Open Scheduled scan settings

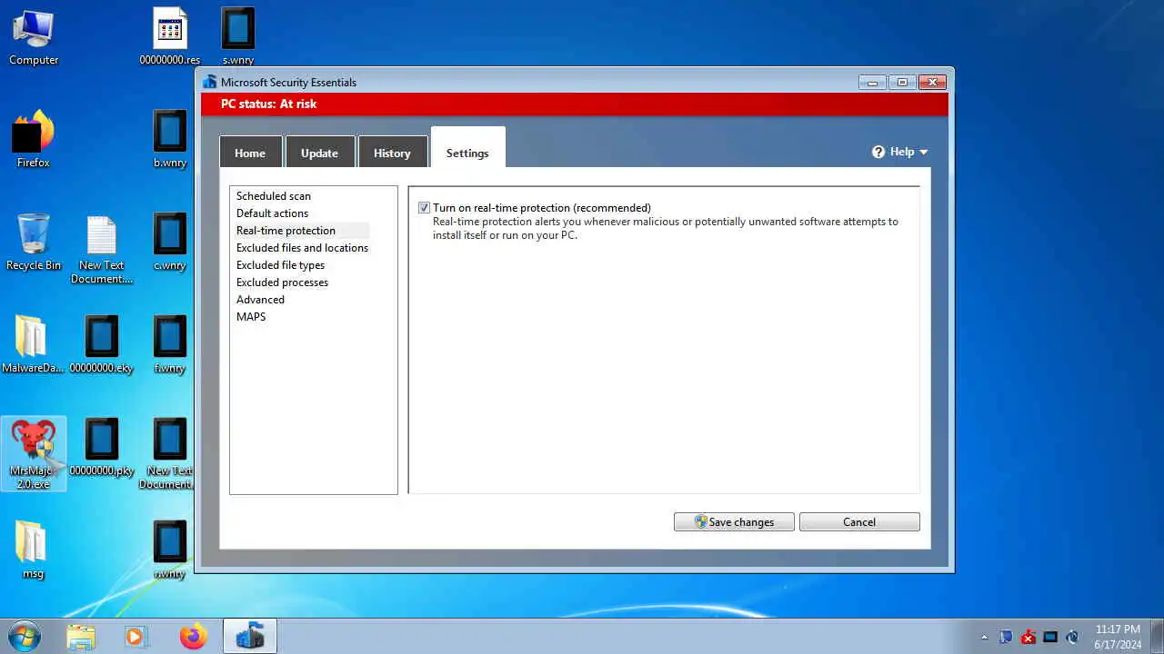pos(274,196)
